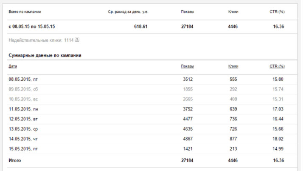The image size is (303, 171).
Task: Select the 09.05.2015, сб row
Action: click(x=152, y=89)
